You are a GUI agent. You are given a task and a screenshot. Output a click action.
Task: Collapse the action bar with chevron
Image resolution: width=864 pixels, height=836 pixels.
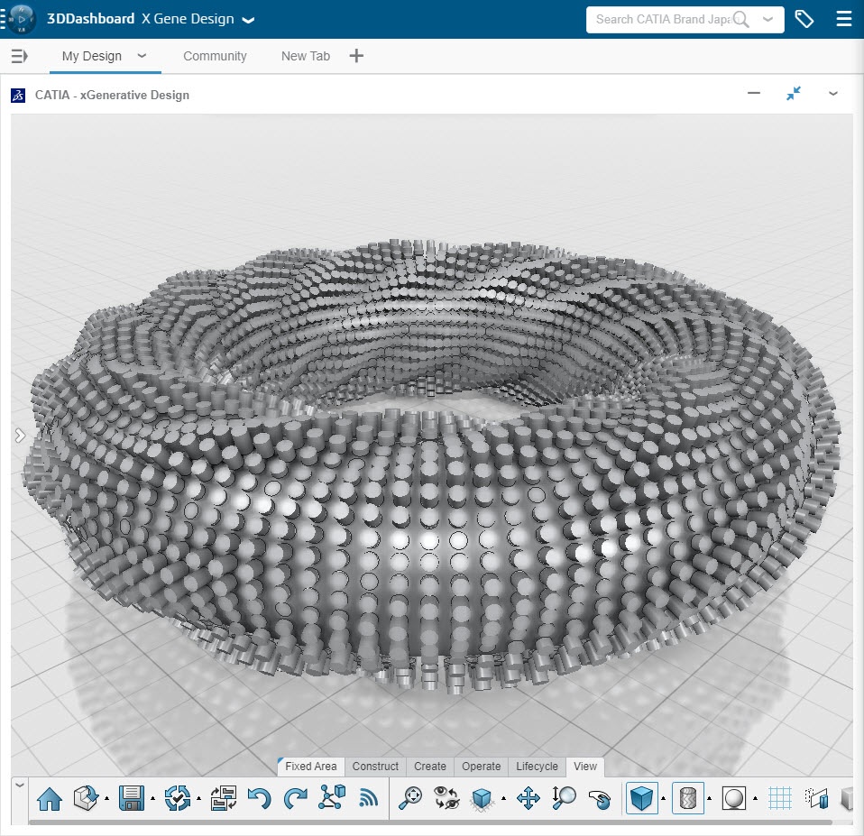pos(20,785)
